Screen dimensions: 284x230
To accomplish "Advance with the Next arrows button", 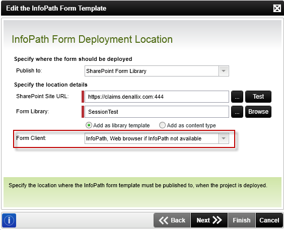I will (x=209, y=220).
